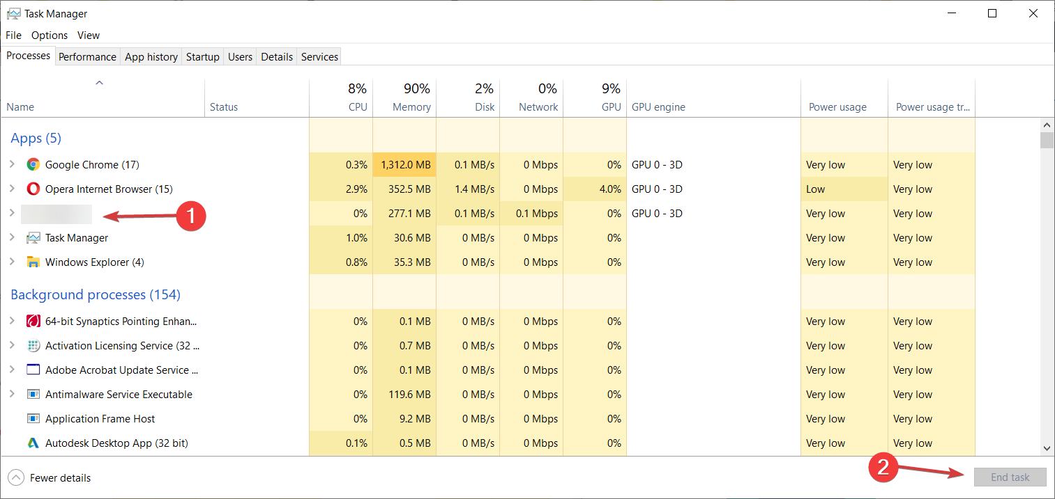Click the Task Manager process icon
1055x499 pixels.
[33, 238]
